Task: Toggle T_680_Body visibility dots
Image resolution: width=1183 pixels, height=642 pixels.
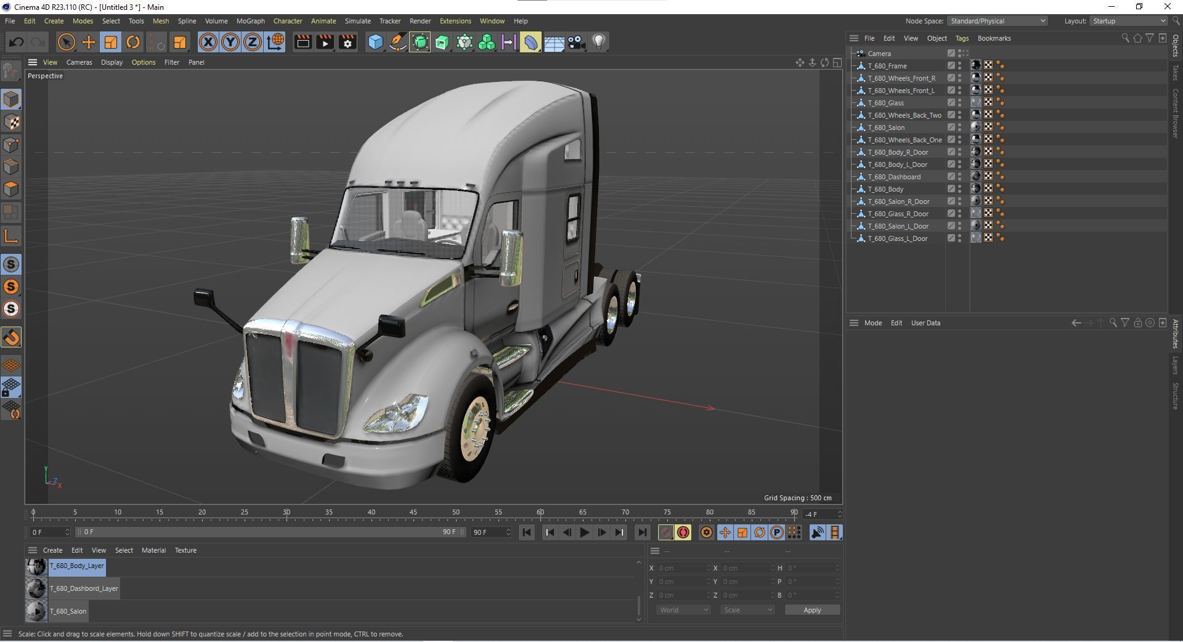Action: 959,189
